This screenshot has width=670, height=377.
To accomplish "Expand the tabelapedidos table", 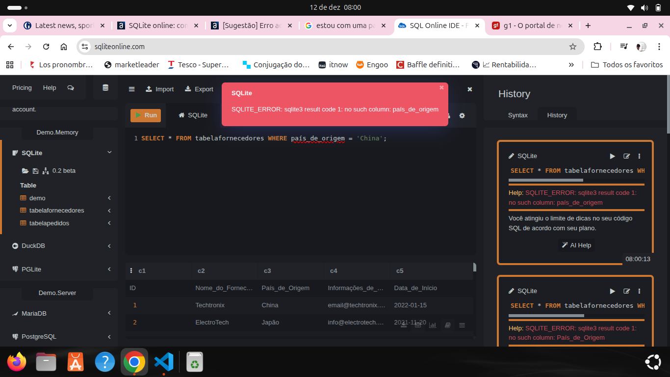I will (109, 223).
